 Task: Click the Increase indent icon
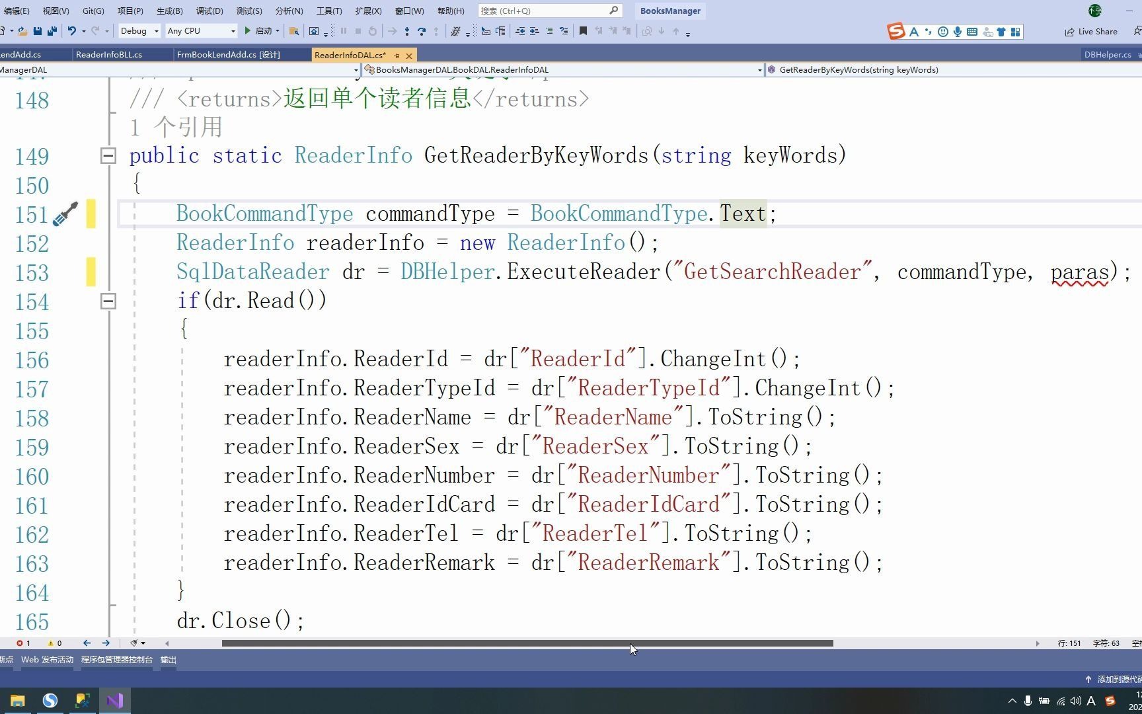[534, 31]
